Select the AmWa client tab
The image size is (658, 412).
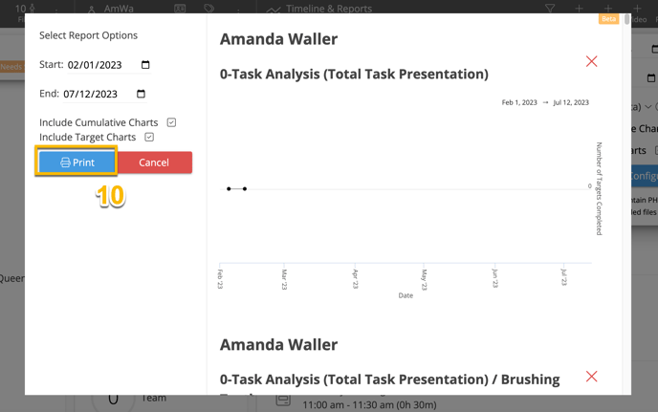119,9
